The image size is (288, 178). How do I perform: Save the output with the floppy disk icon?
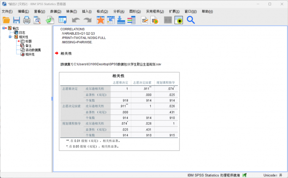(x=17, y=20)
